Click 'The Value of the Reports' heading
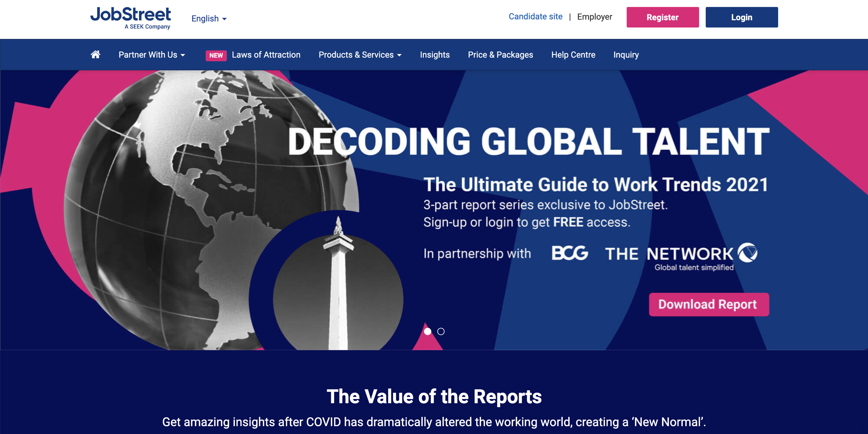This screenshot has height=434, width=868. point(434,396)
